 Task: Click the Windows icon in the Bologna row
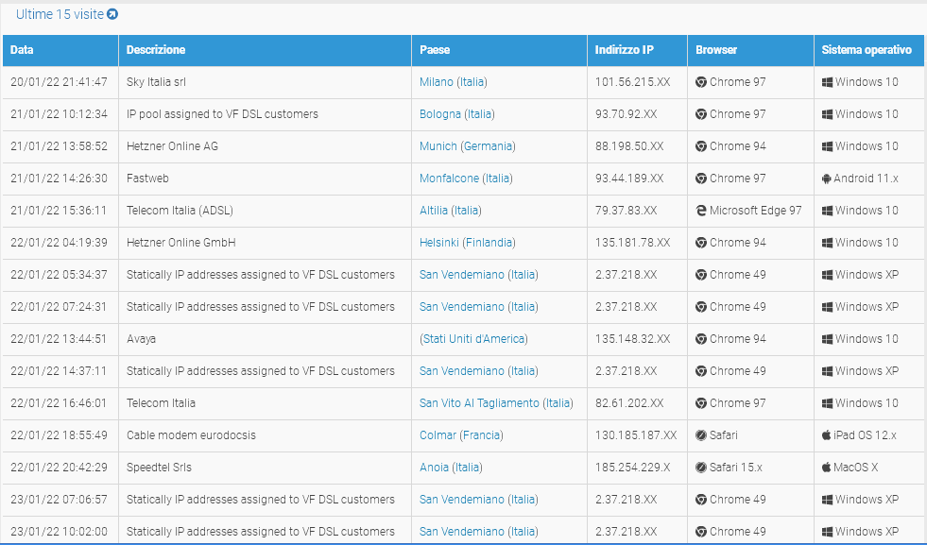pos(827,114)
